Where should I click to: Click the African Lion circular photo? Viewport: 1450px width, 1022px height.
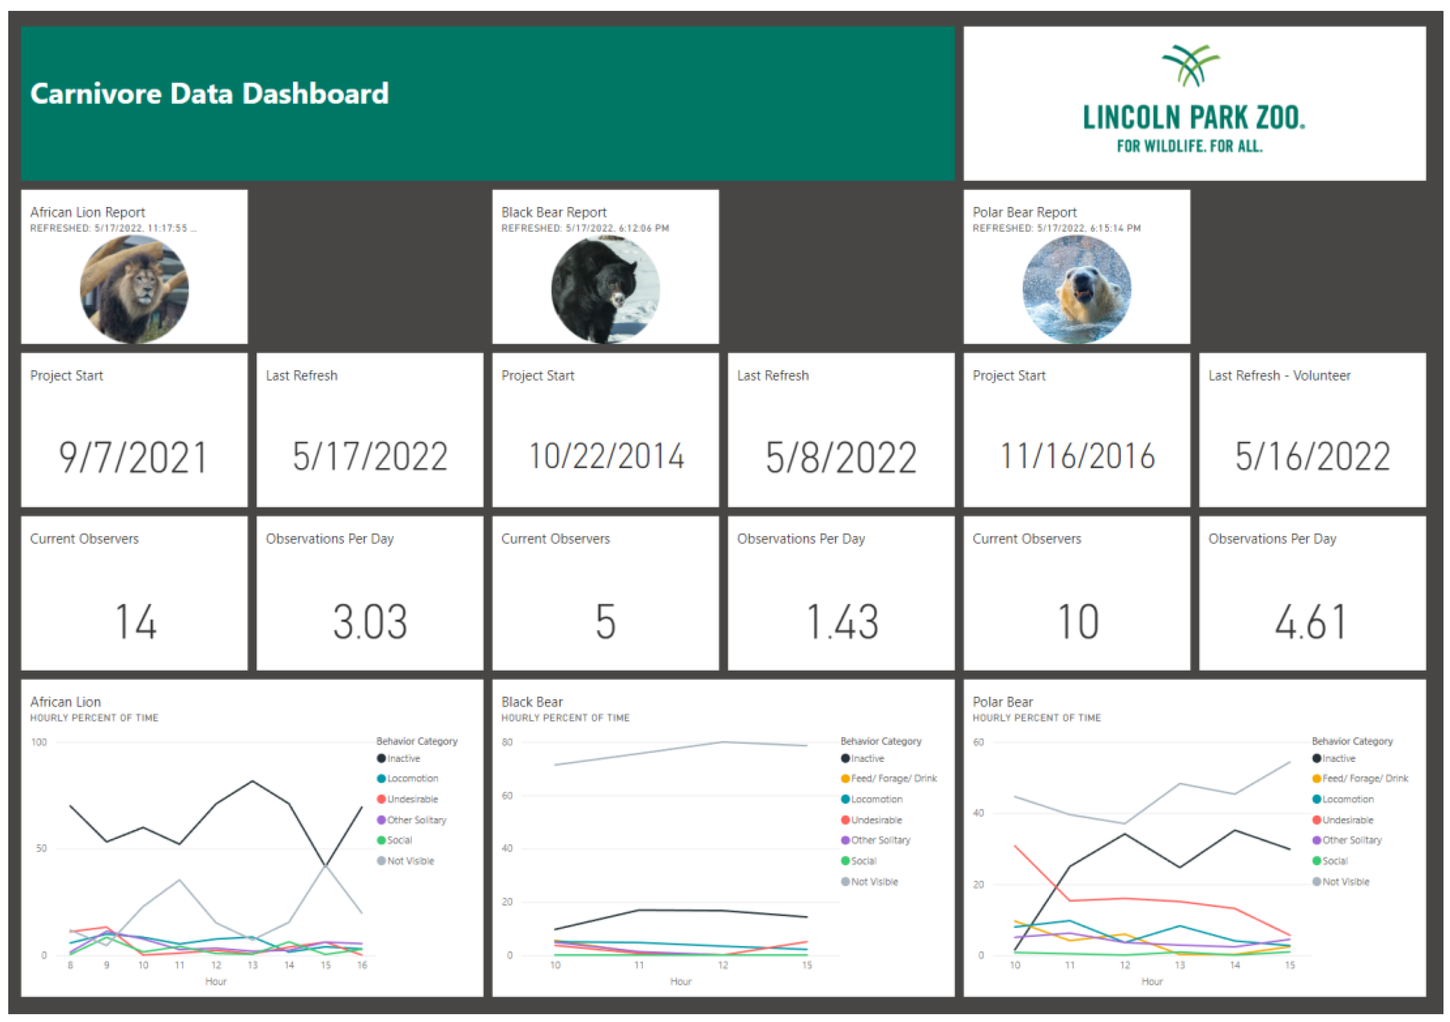[x=134, y=289]
